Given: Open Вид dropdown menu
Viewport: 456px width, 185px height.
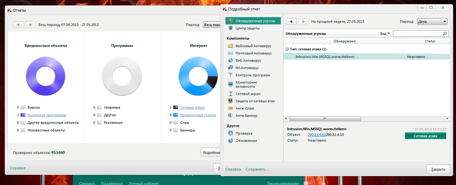Looking at the screenshot, I should pos(385,33).
